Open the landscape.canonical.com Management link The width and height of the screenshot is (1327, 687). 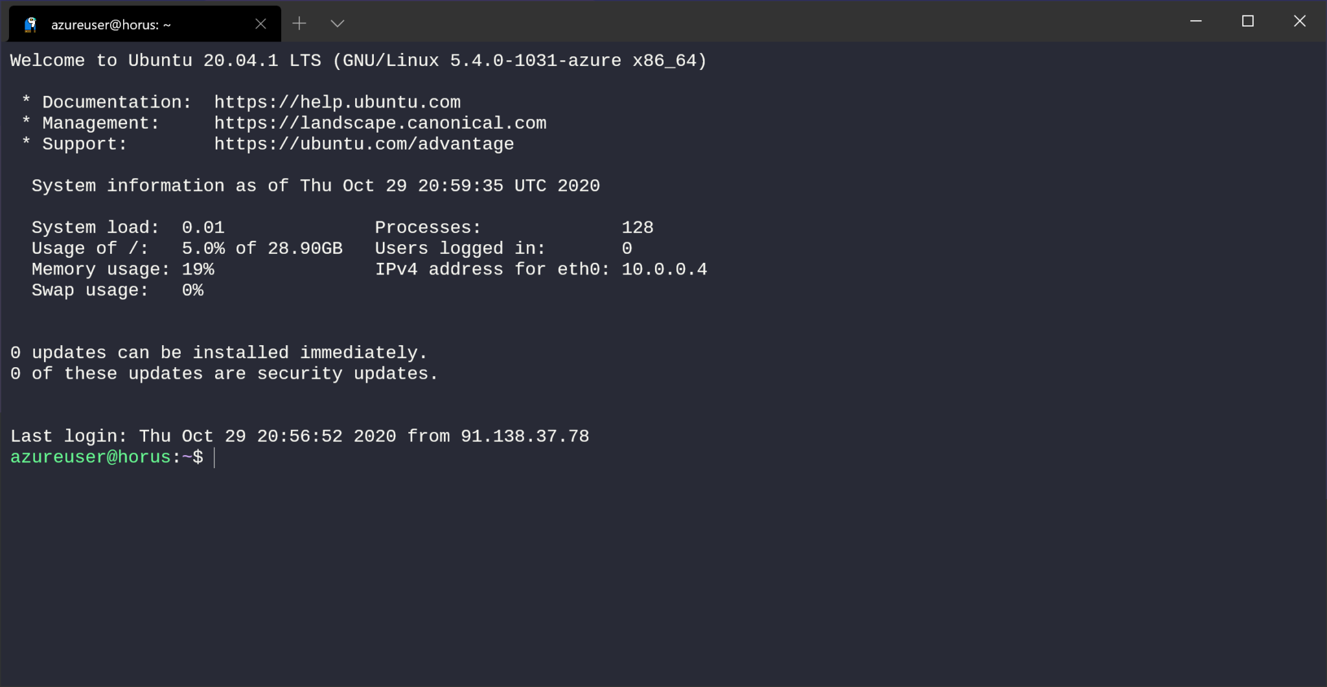coord(379,122)
